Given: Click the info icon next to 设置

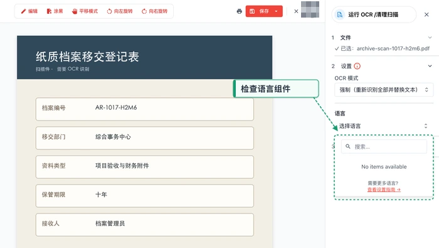Looking at the screenshot, I should 357,66.
